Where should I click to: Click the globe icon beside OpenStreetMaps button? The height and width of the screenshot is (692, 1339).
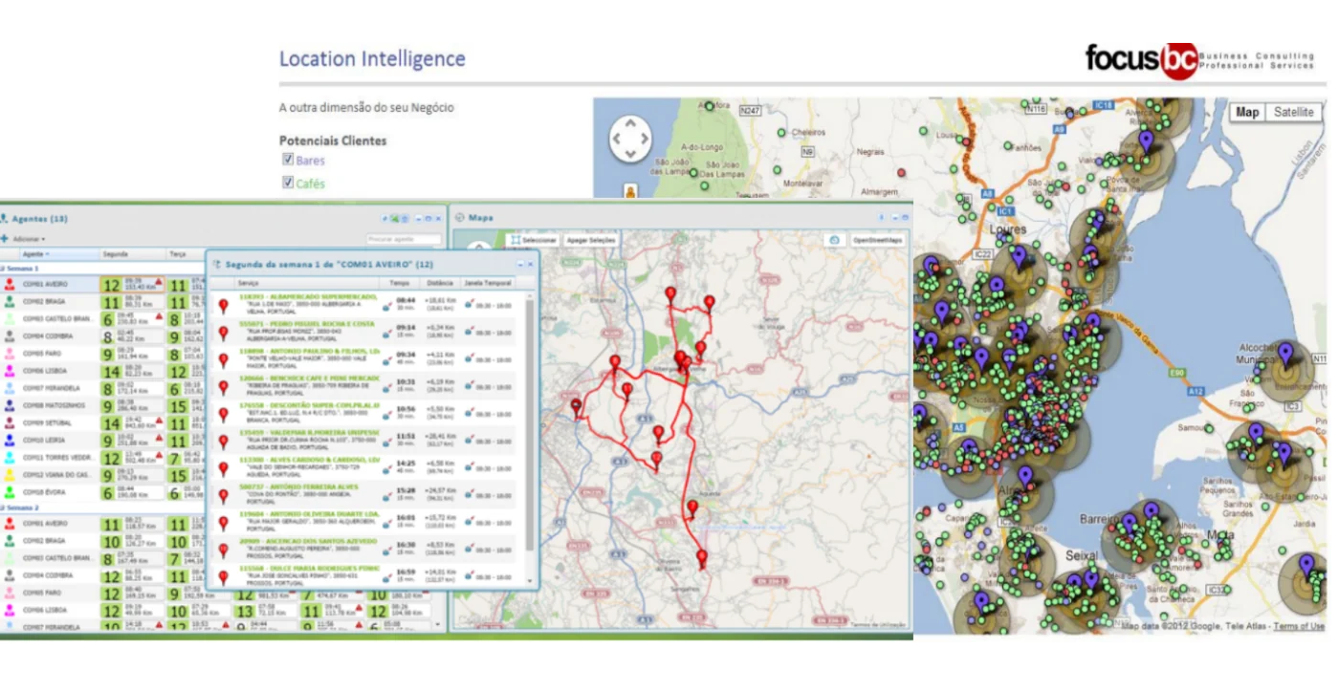click(832, 241)
